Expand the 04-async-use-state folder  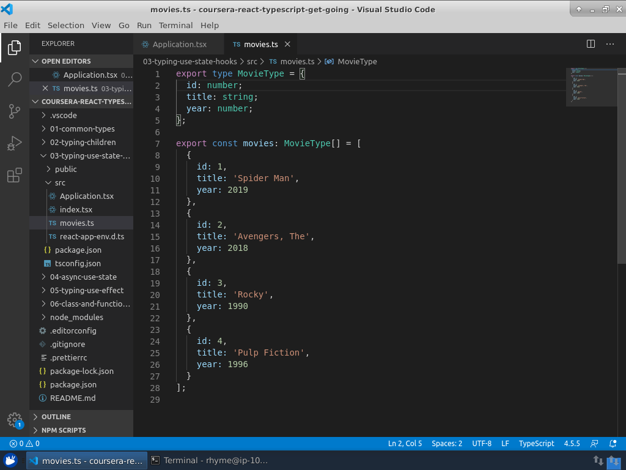[83, 277]
